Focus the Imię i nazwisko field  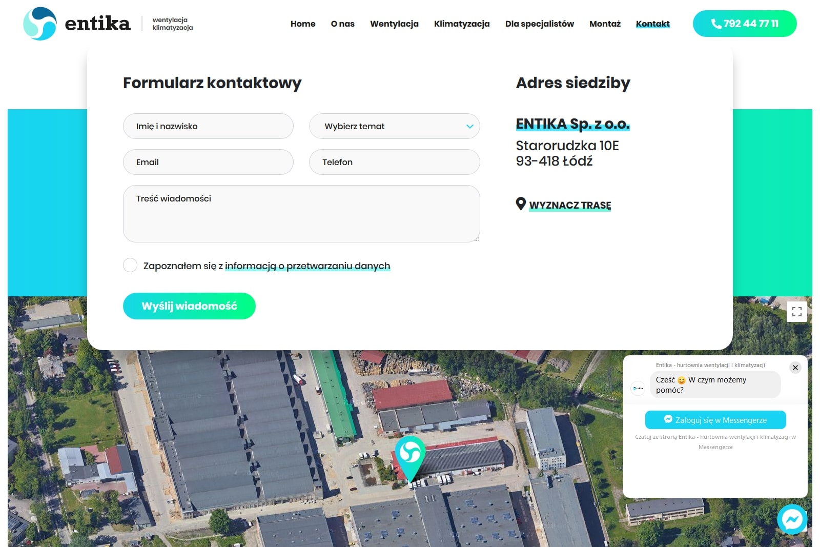[208, 126]
